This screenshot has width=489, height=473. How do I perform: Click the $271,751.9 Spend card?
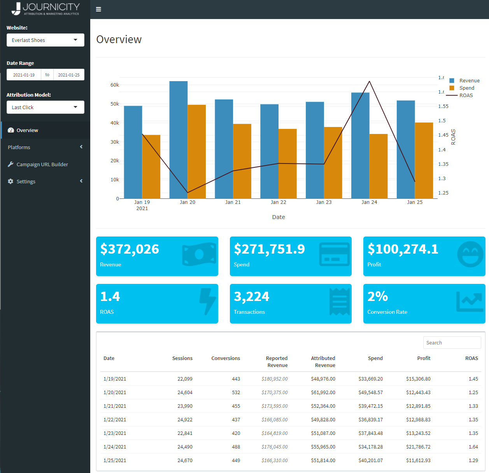coord(291,256)
